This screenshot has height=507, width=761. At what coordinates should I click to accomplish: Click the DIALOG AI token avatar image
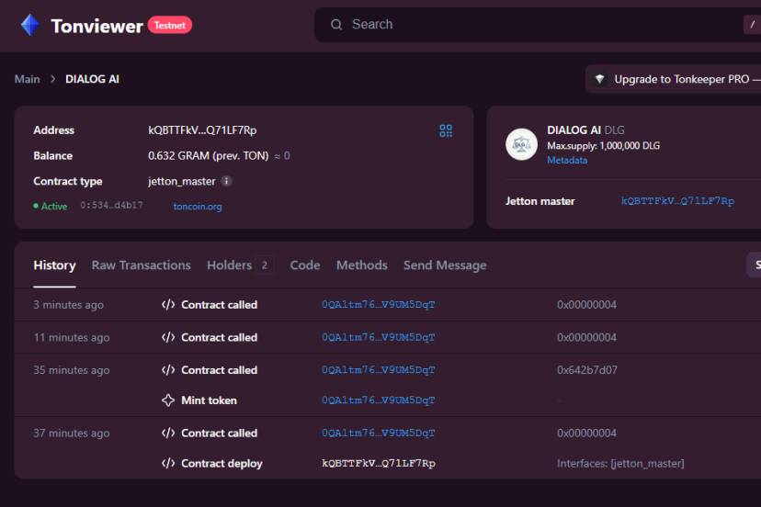click(521, 144)
